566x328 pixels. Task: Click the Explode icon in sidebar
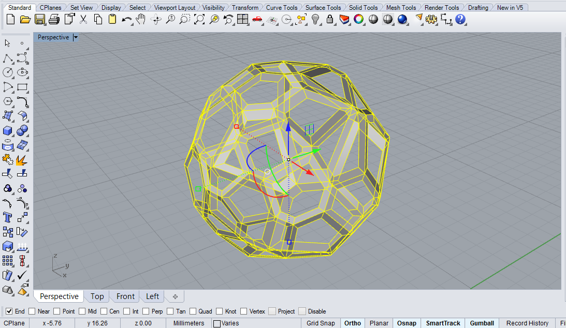[22, 160]
